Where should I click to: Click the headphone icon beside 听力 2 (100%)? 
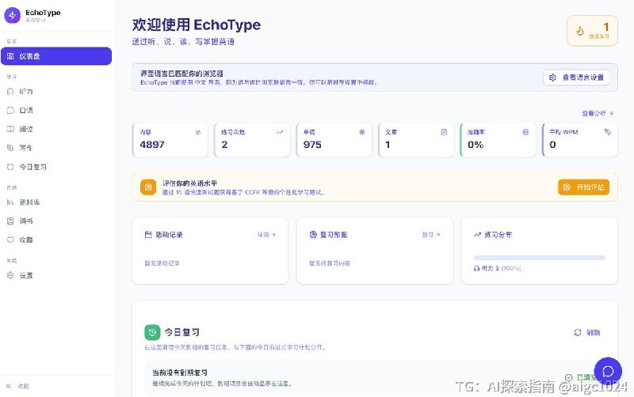(x=476, y=268)
